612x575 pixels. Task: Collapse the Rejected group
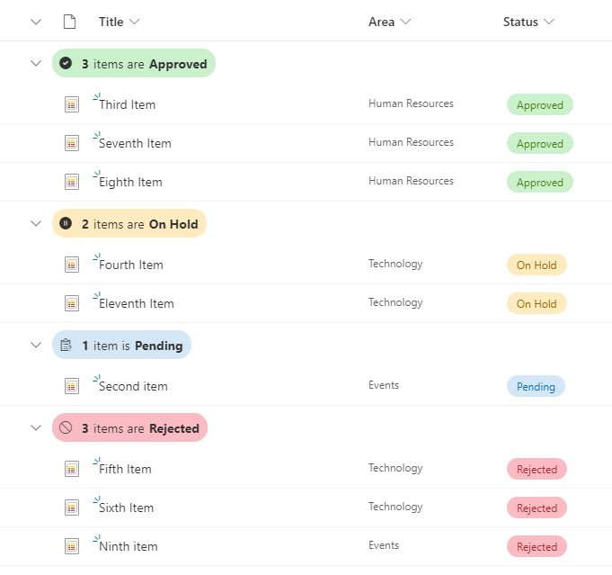point(36,427)
